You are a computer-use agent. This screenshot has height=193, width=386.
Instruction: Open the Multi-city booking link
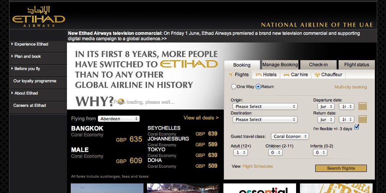tap(350, 87)
